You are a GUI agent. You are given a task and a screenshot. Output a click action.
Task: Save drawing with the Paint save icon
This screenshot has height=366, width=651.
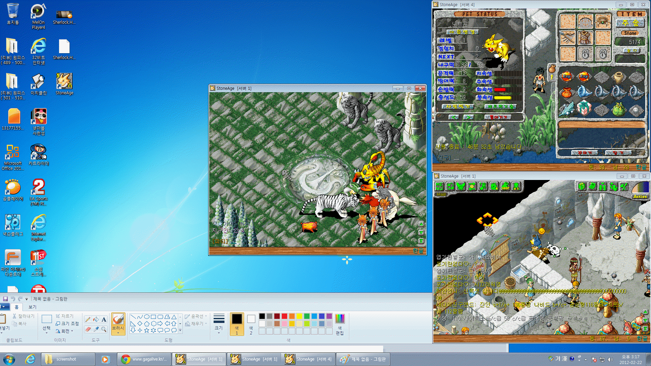point(5,299)
